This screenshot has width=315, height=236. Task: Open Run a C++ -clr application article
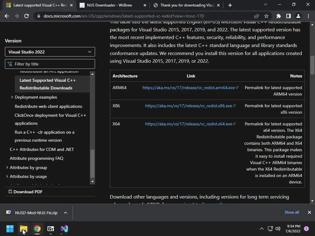[45, 136]
